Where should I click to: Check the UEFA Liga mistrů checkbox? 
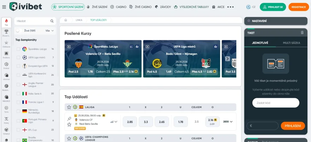[x=18, y=58]
